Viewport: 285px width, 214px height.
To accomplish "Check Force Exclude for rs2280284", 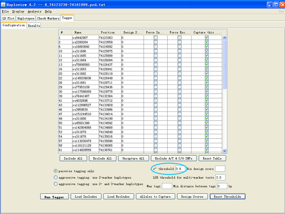I will [x=180, y=42].
